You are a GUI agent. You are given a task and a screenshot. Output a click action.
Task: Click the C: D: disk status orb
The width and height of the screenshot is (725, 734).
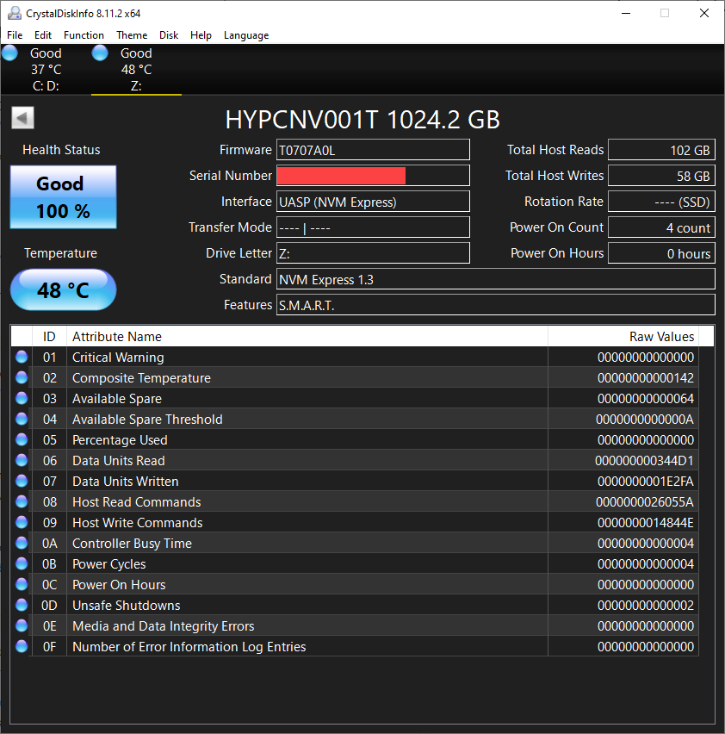point(9,53)
